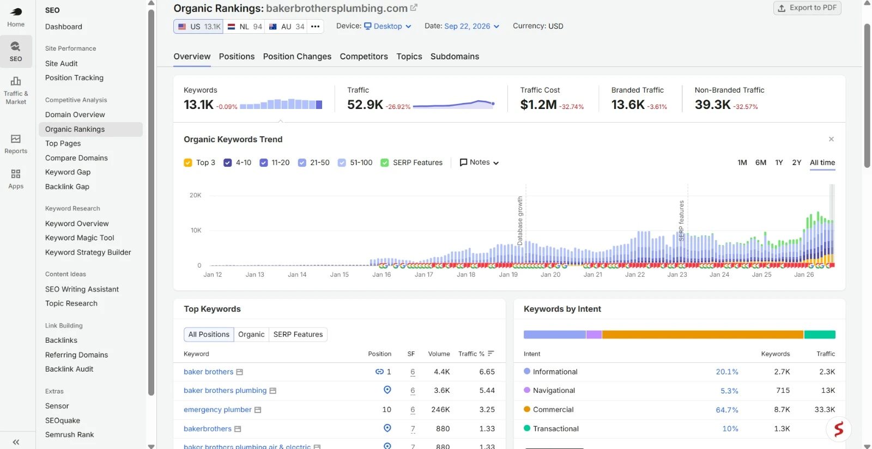Open Backlink Audit in the sidebar
Image resolution: width=872 pixels, height=449 pixels.
click(69, 369)
